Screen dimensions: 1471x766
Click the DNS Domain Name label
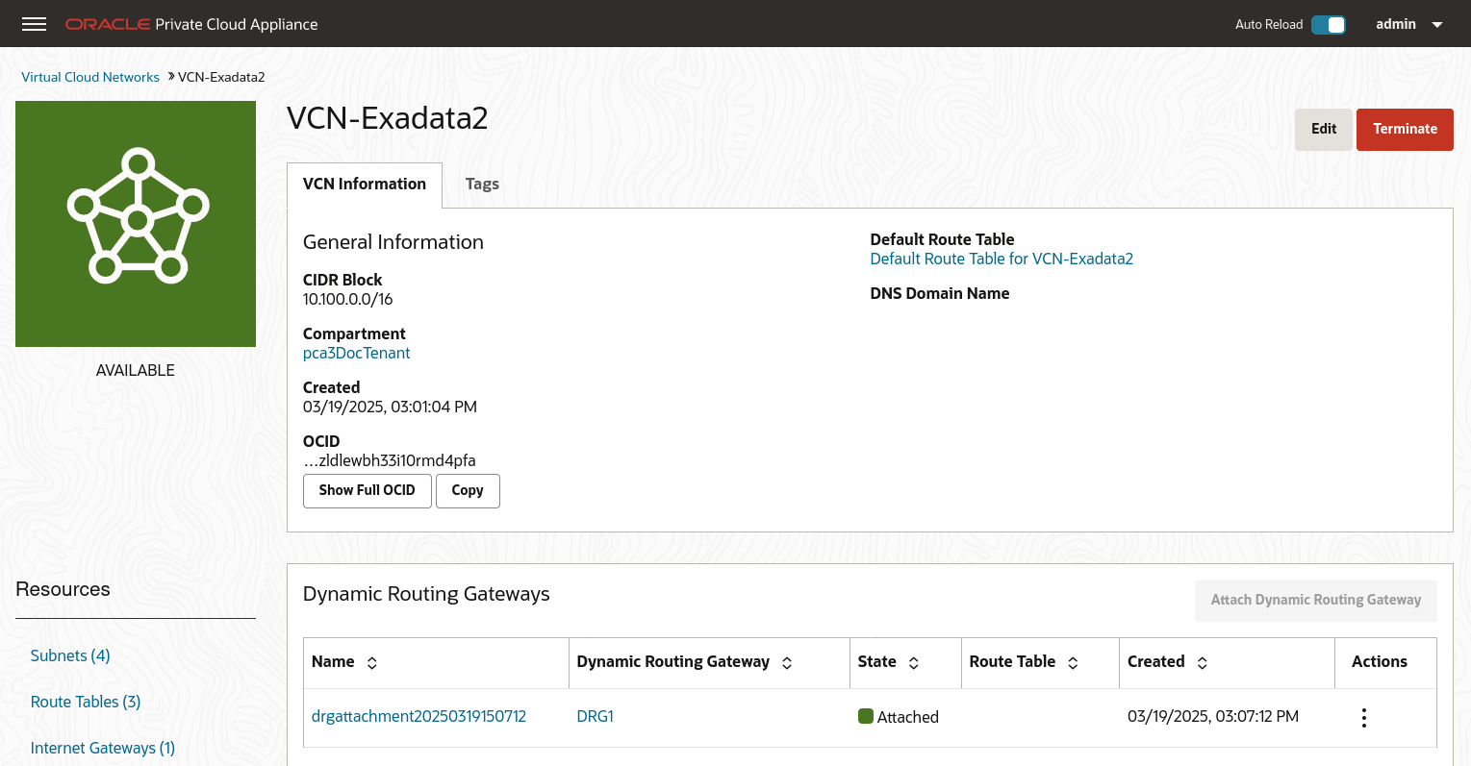940,293
